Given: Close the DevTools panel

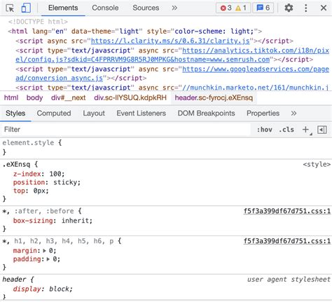Looking at the screenshot, I should click(x=324, y=8).
